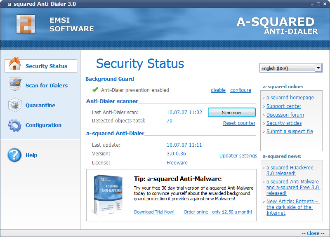330x237 pixels.
Task: Click the Quarantine cube icon
Action: [15, 105]
